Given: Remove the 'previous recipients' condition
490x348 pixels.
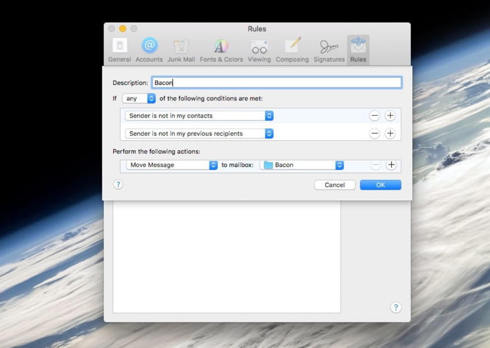Looking at the screenshot, I should coord(374,133).
